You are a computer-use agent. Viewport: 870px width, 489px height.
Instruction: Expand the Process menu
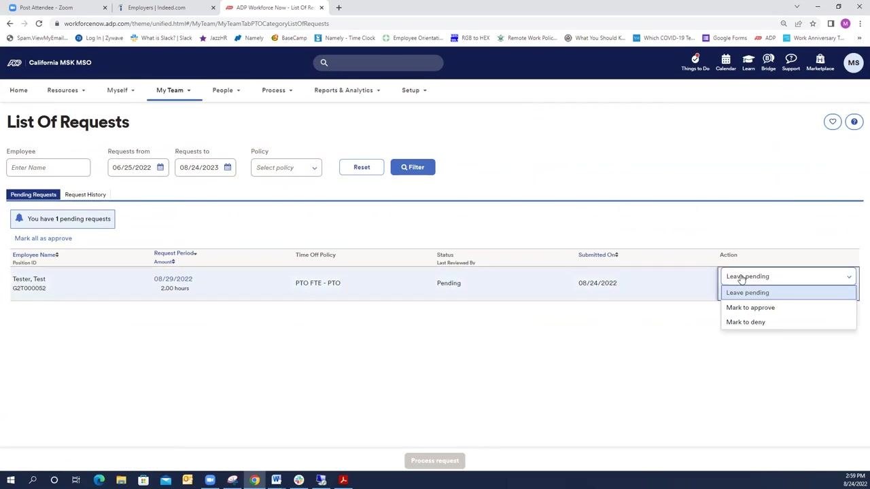(x=277, y=90)
